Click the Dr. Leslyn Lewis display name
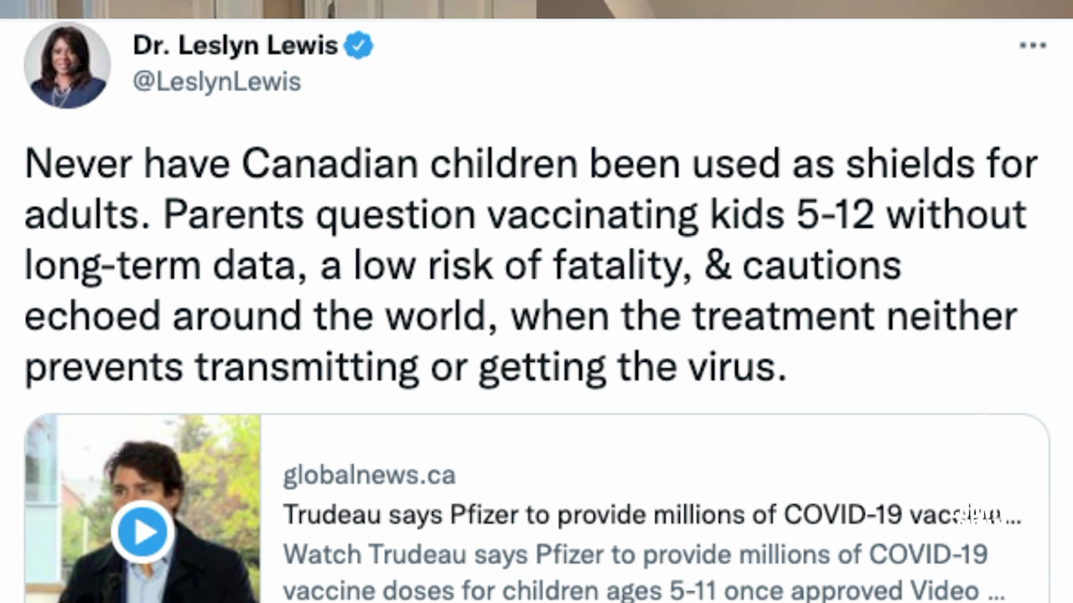Image resolution: width=1073 pixels, height=603 pixels. pyautogui.click(x=236, y=45)
